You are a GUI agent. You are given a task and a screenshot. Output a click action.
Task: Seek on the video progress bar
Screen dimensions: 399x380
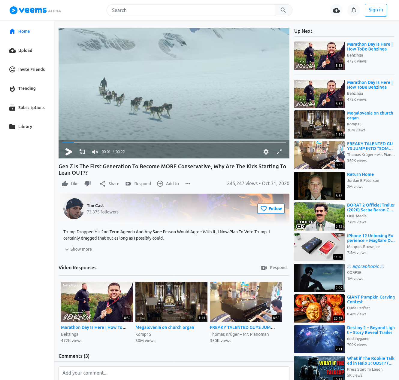click(x=174, y=142)
